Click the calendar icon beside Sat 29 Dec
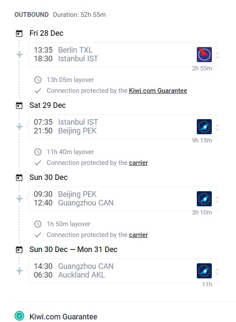 click(19, 105)
